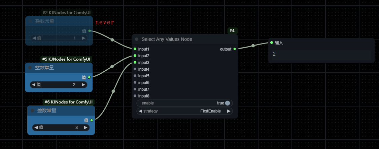The image size is (379, 149).
Task: Select the 整数常量 title of node #6
Action: coord(47,110)
